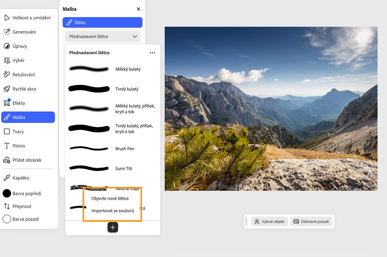The width and height of the screenshot is (387, 257).
Task: Click the Přepnout swap arrows icon
Action: [7, 206]
